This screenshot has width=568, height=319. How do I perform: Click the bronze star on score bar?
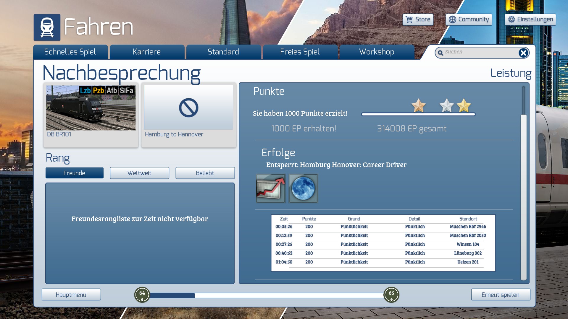click(x=419, y=106)
